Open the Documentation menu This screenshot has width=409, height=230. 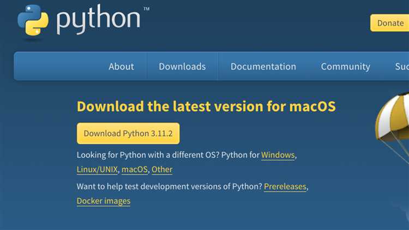point(263,67)
